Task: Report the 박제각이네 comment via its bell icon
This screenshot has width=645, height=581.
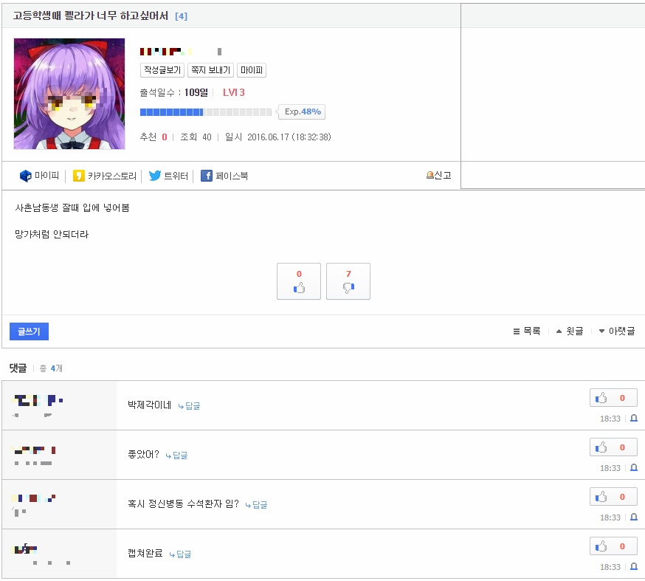Action: point(634,419)
